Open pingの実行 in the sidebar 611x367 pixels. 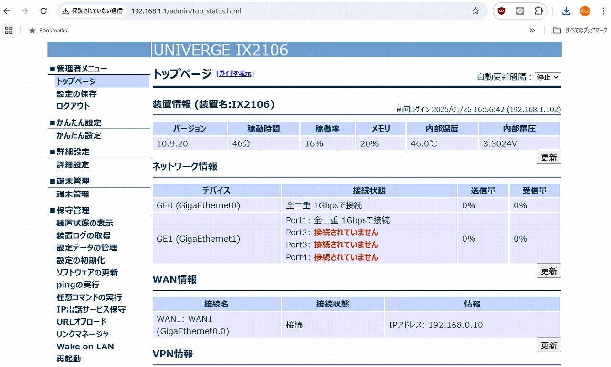(x=78, y=285)
